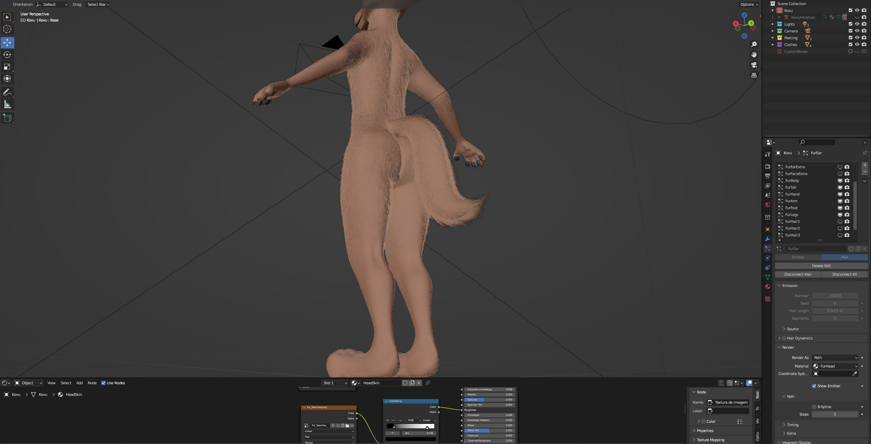
Task: Open the Object properties tab
Action: 768,229
